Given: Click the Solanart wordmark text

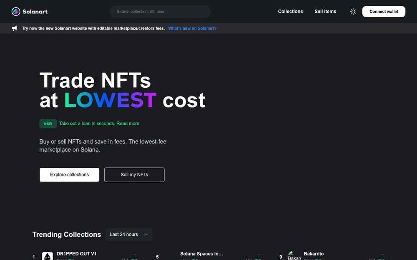Looking at the screenshot, I should point(35,12).
